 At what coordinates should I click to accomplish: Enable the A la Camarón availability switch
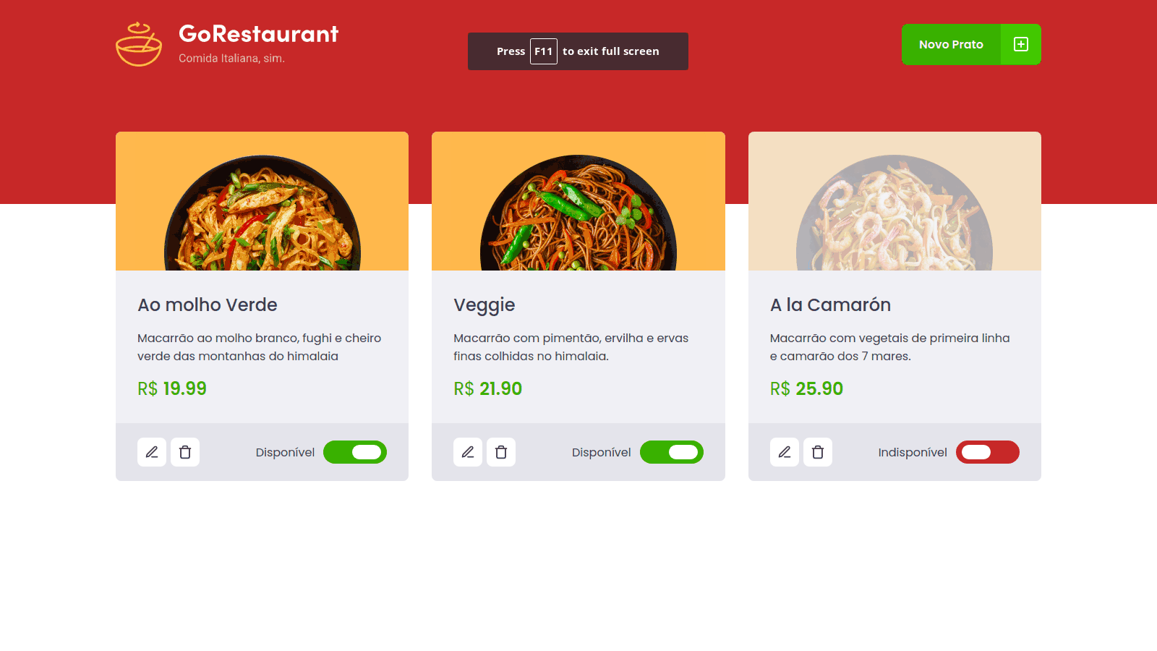[988, 452]
